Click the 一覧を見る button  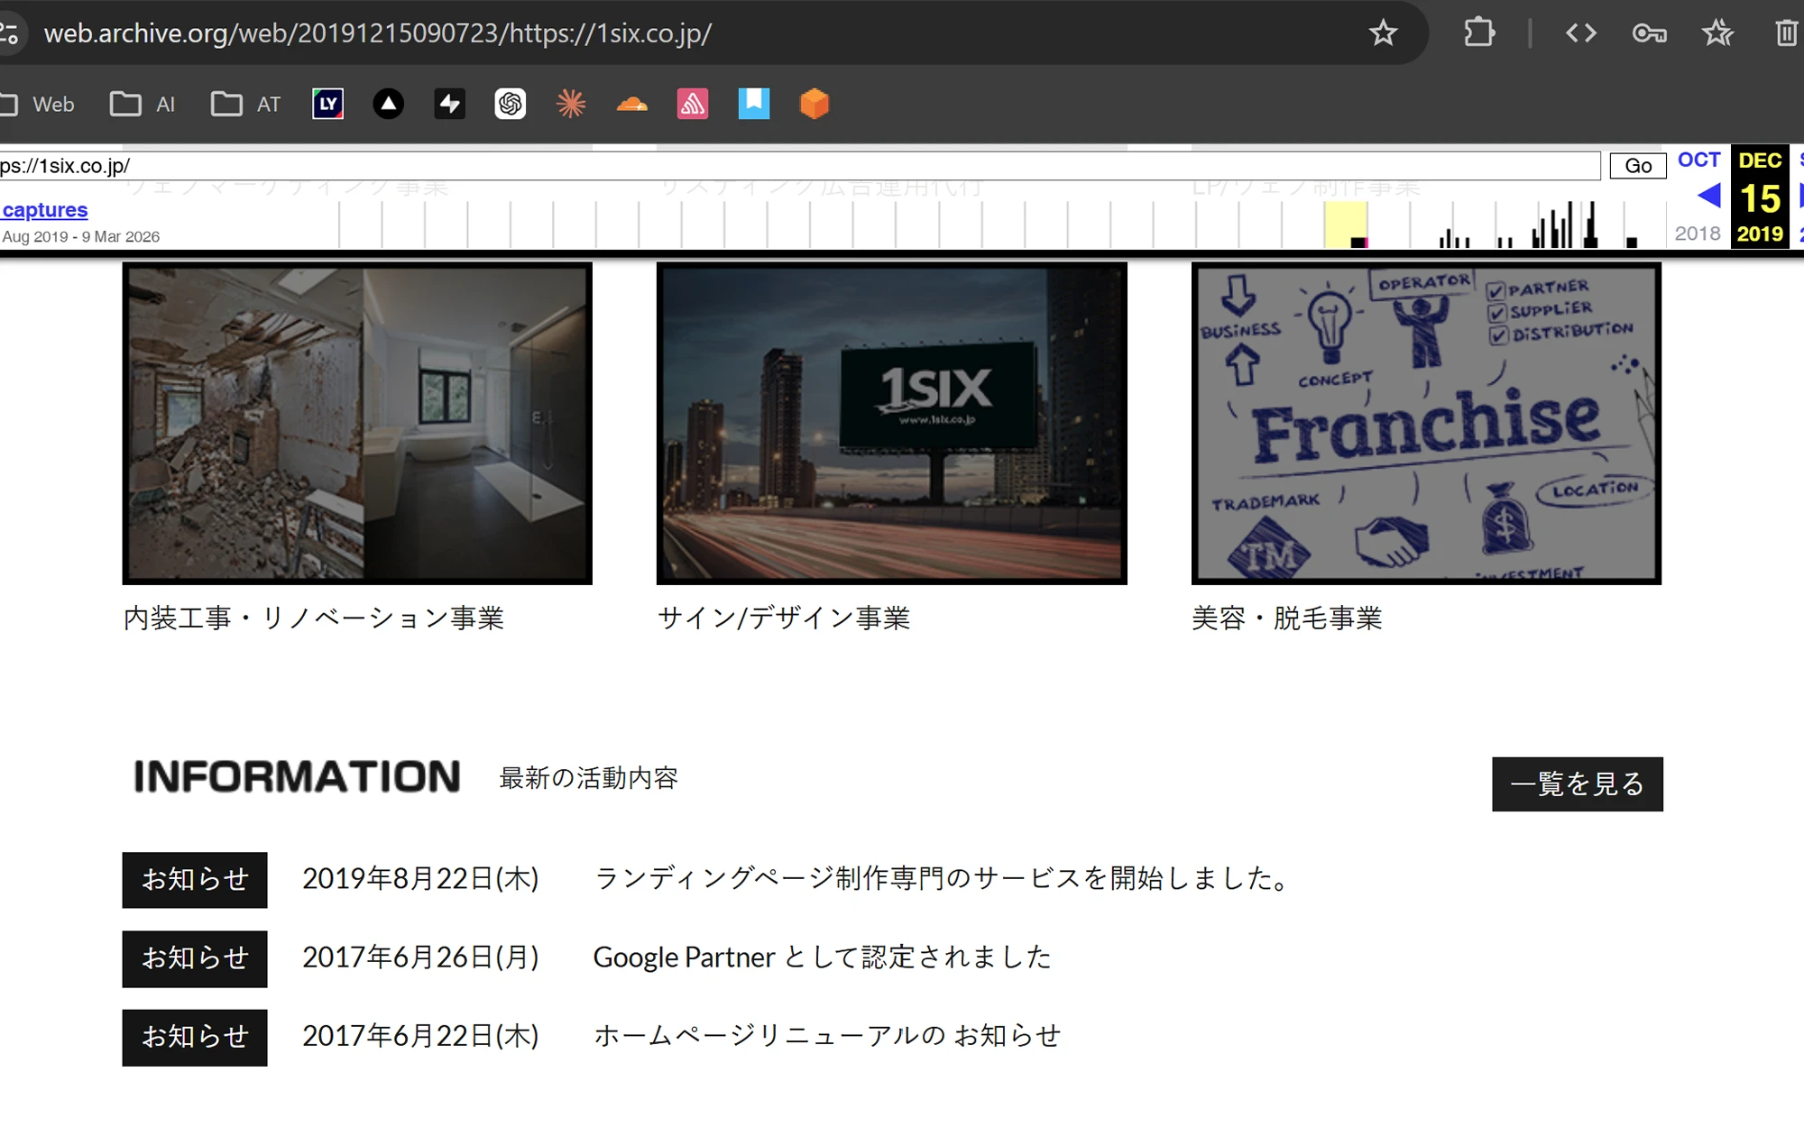click(1578, 784)
